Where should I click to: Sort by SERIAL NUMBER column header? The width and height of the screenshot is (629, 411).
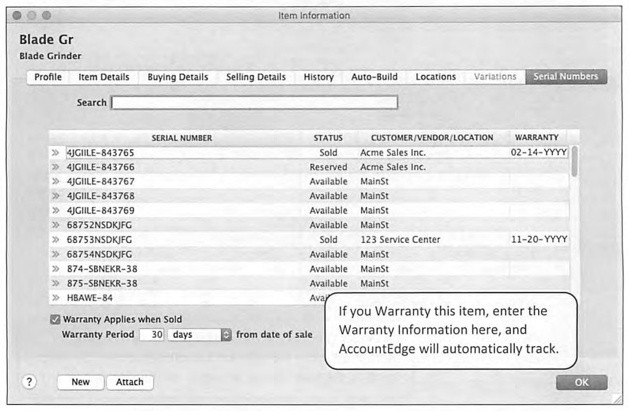coord(182,137)
